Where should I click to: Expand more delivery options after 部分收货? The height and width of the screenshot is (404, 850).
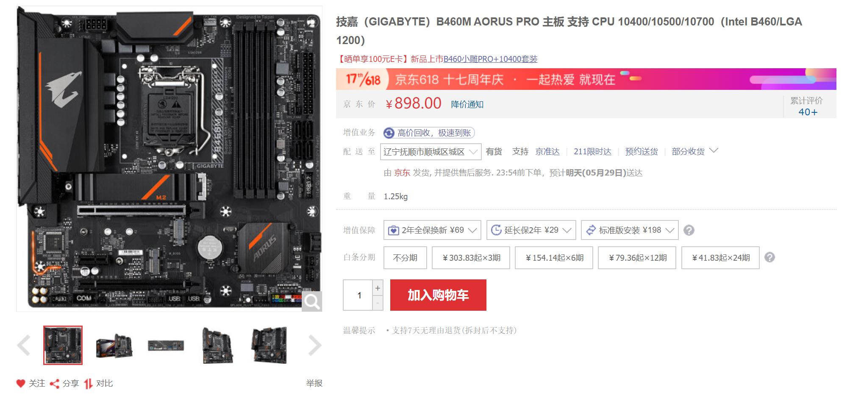[x=714, y=150]
